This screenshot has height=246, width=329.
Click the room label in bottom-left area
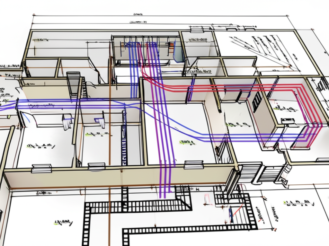click(63, 222)
